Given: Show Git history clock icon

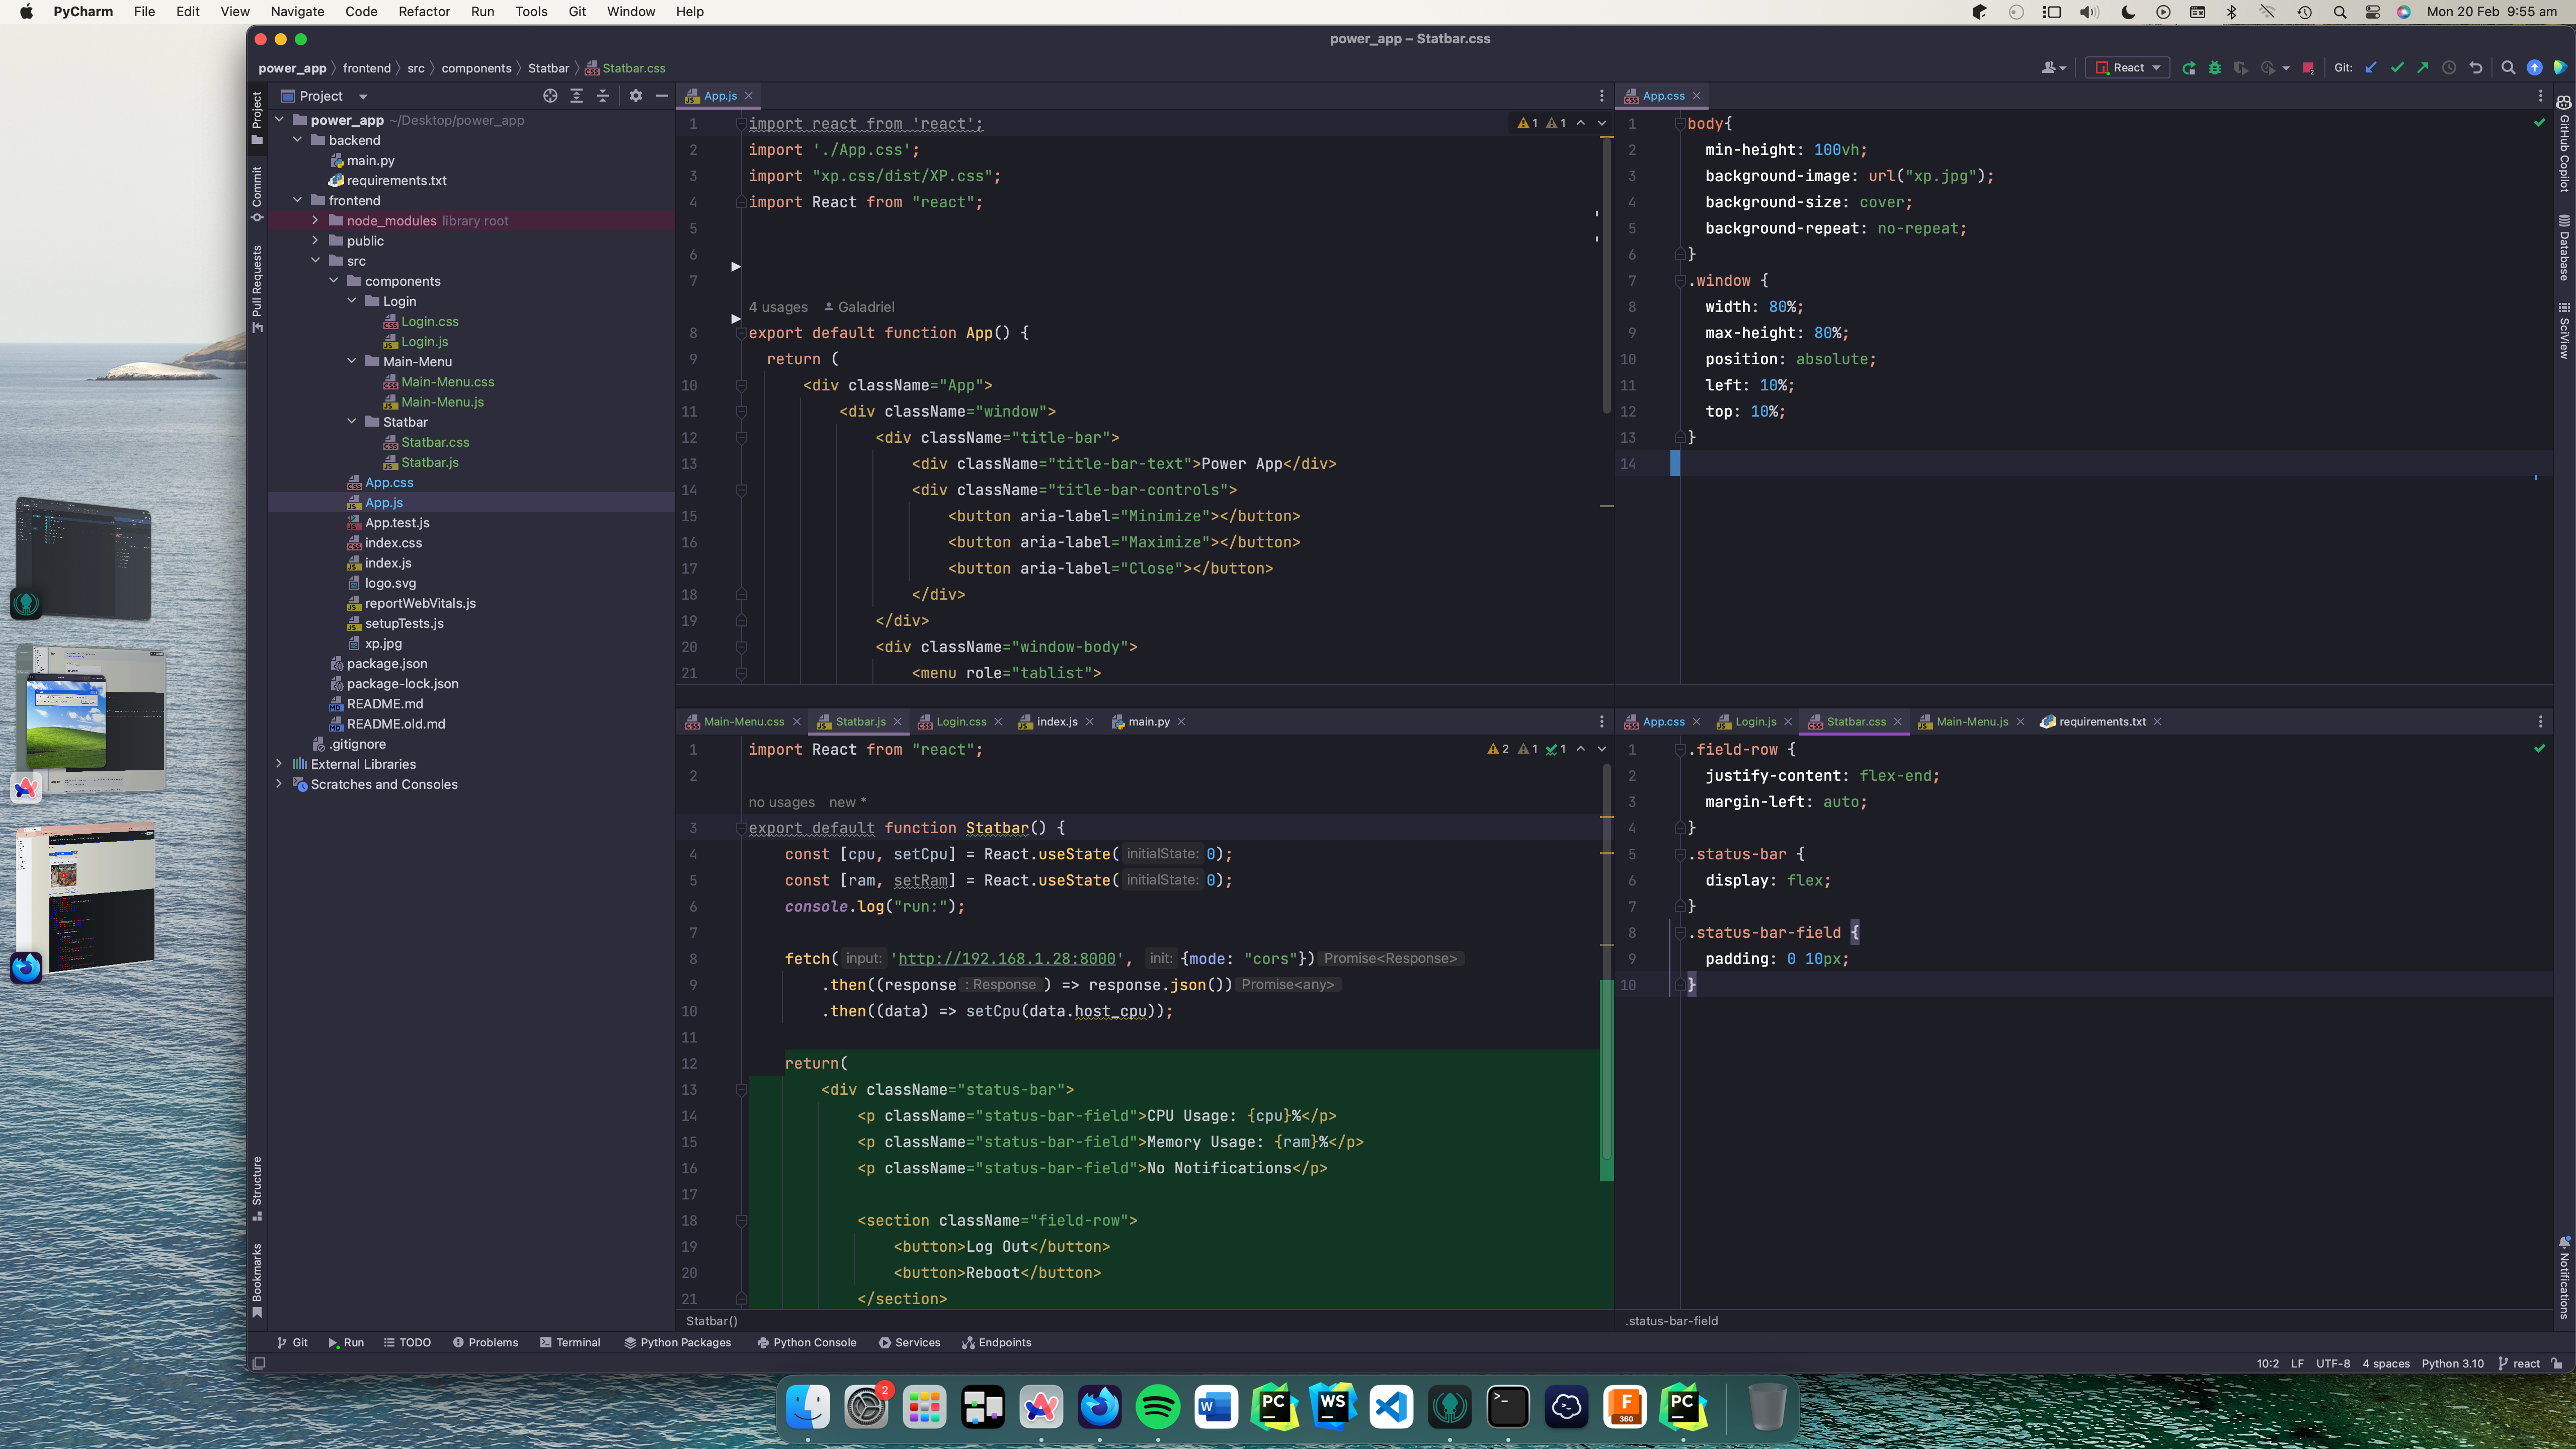Looking at the screenshot, I should click(2449, 68).
